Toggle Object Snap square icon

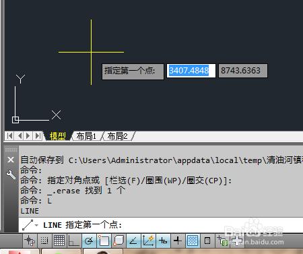tap(104, 241)
